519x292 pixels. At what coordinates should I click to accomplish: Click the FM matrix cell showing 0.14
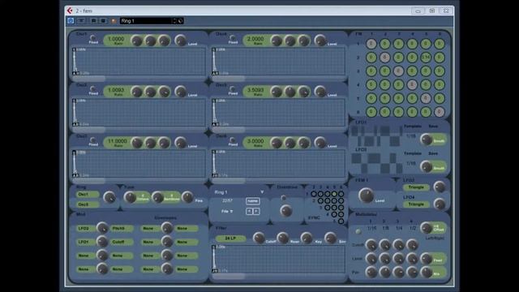(426, 58)
